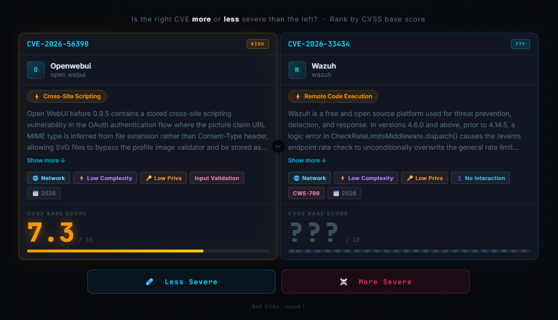Expand Wazuh description with Show more
Viewport: 558px width, 320px height.
pos(307,160)
